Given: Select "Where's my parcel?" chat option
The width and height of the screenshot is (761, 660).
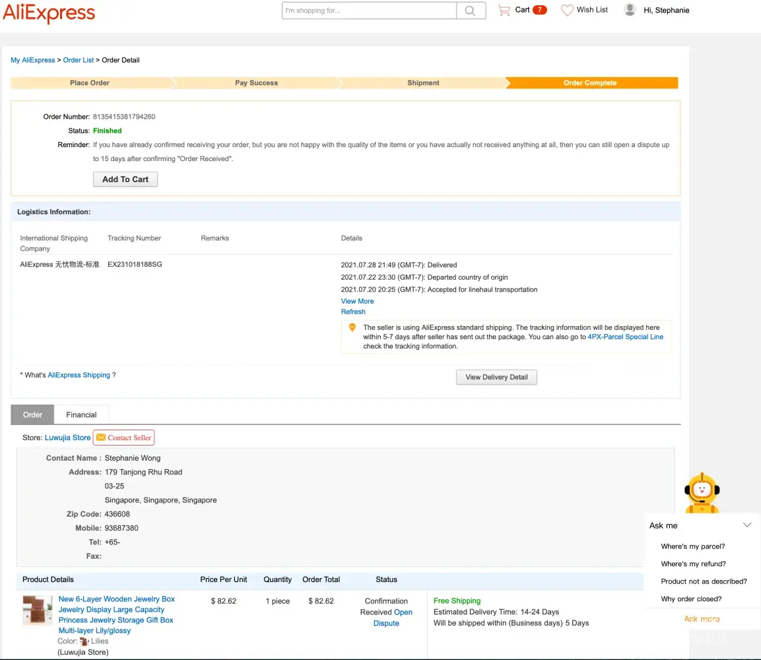Looking at the screenshot, I should tap(692, 546).
